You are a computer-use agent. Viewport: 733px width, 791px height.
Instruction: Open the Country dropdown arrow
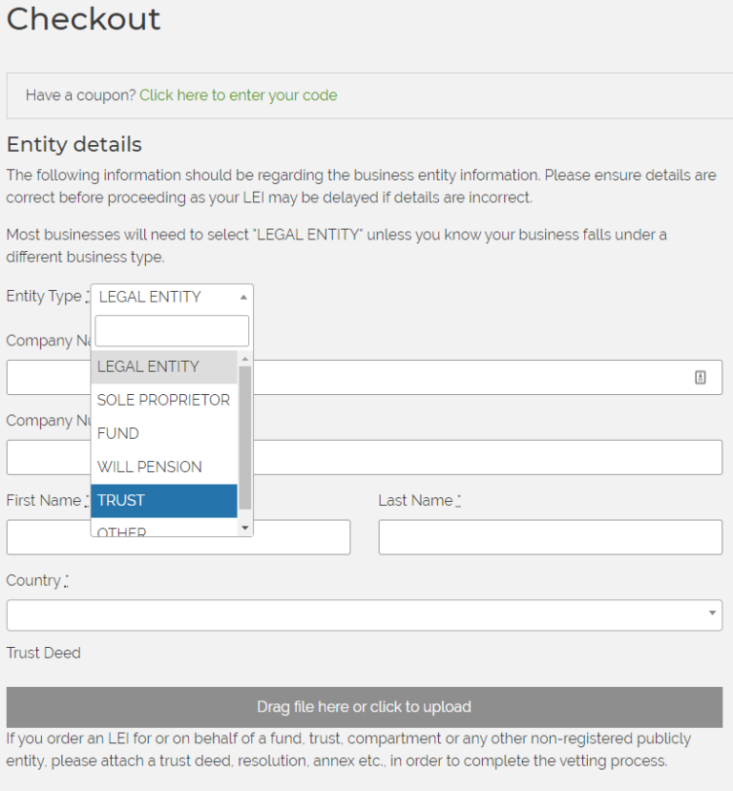710,614
